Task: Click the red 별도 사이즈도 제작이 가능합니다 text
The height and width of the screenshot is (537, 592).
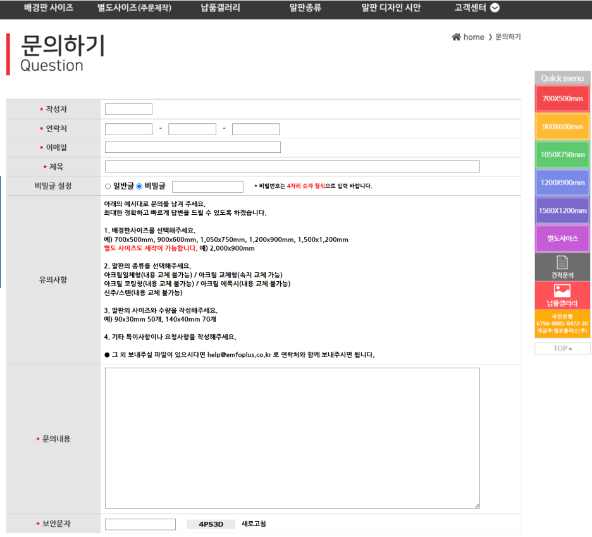Action: coord(151,248)
